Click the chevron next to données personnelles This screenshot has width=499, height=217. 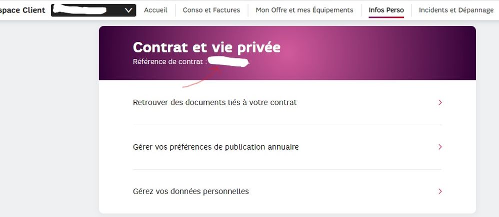coord(440,192)
